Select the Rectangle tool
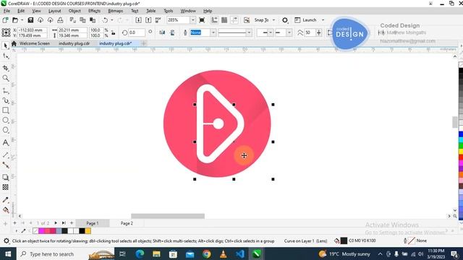 [6, 110]
